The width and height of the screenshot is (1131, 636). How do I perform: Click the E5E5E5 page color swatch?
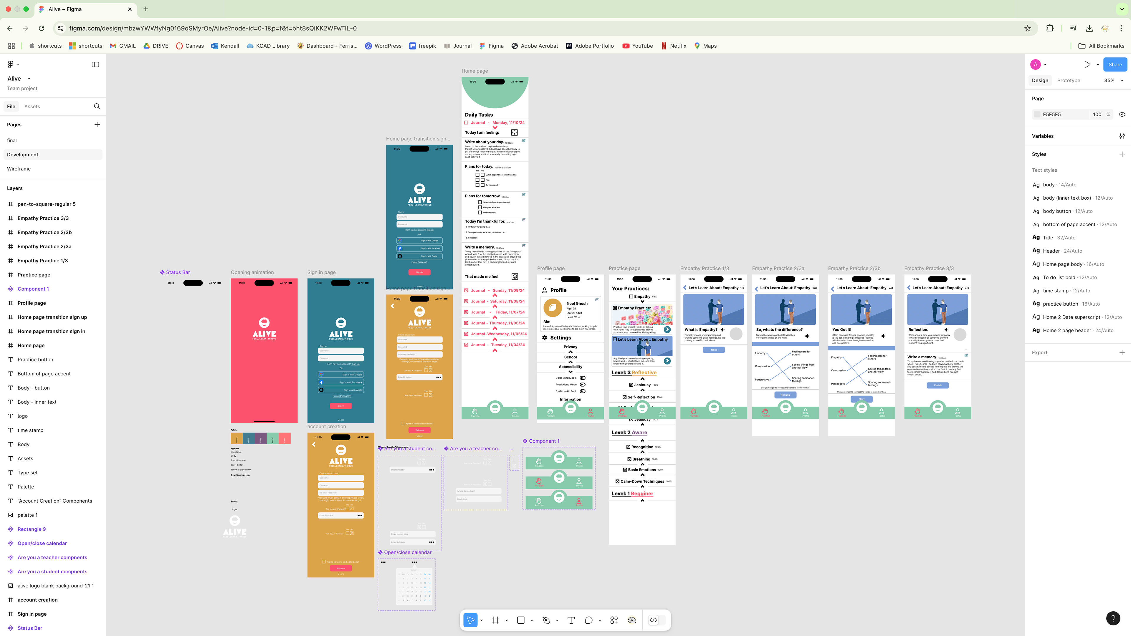[1037, 114]
